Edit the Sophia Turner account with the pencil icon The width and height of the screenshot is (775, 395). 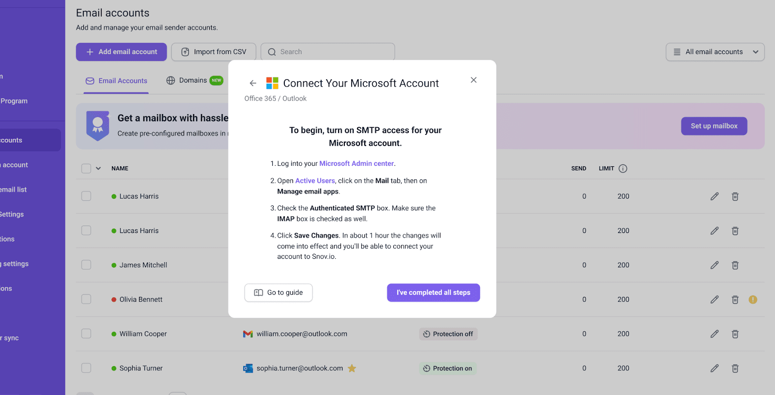tap(714, 368)
